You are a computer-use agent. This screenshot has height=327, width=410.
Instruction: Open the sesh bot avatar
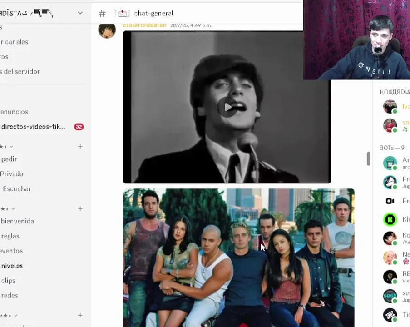coord(390,296)
